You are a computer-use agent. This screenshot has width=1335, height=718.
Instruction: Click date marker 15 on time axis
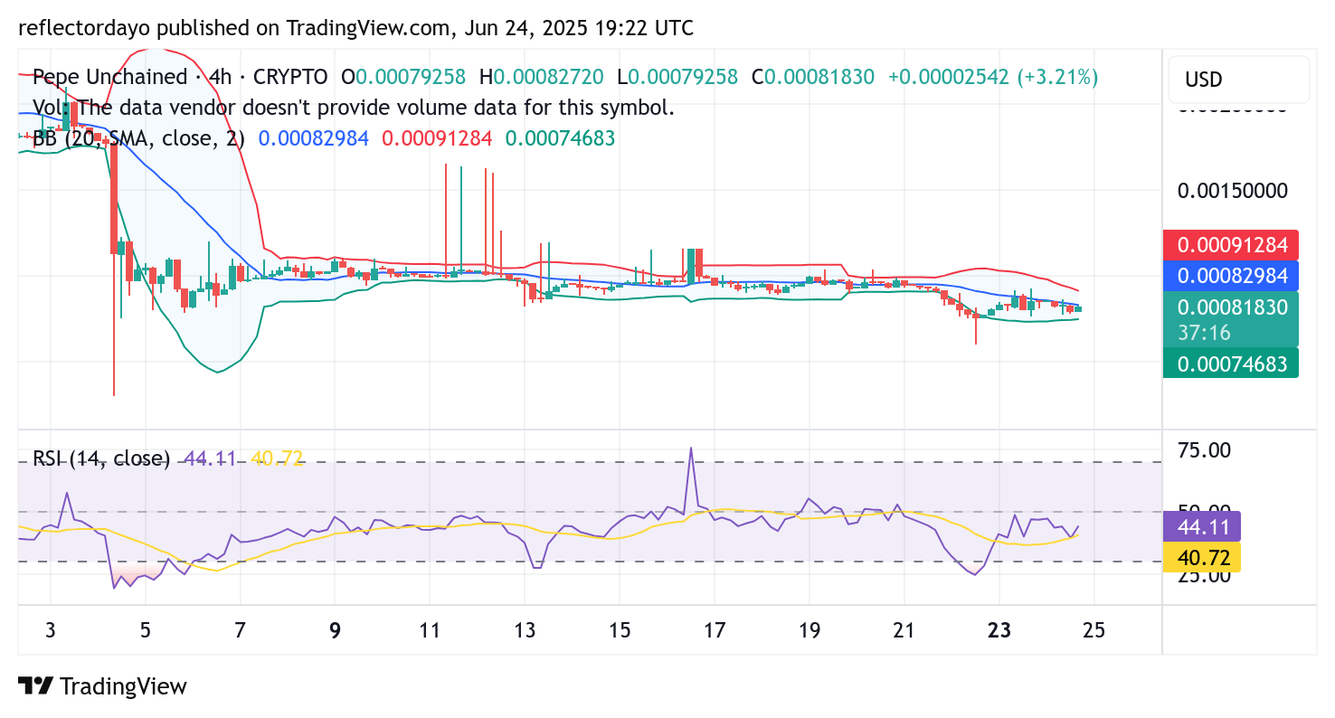click(x=620, y=630)
